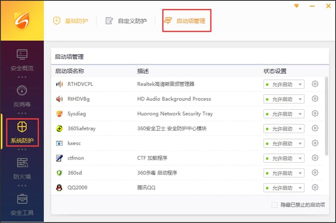Select the 系统防护 sidebar section
Screen dimensions: 336x223
pyautogui.click(x=22, y=132)
